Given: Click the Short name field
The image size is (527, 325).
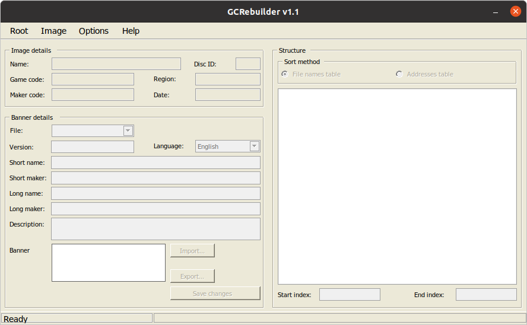Looking at the screenshot, I should coord(155,162).
